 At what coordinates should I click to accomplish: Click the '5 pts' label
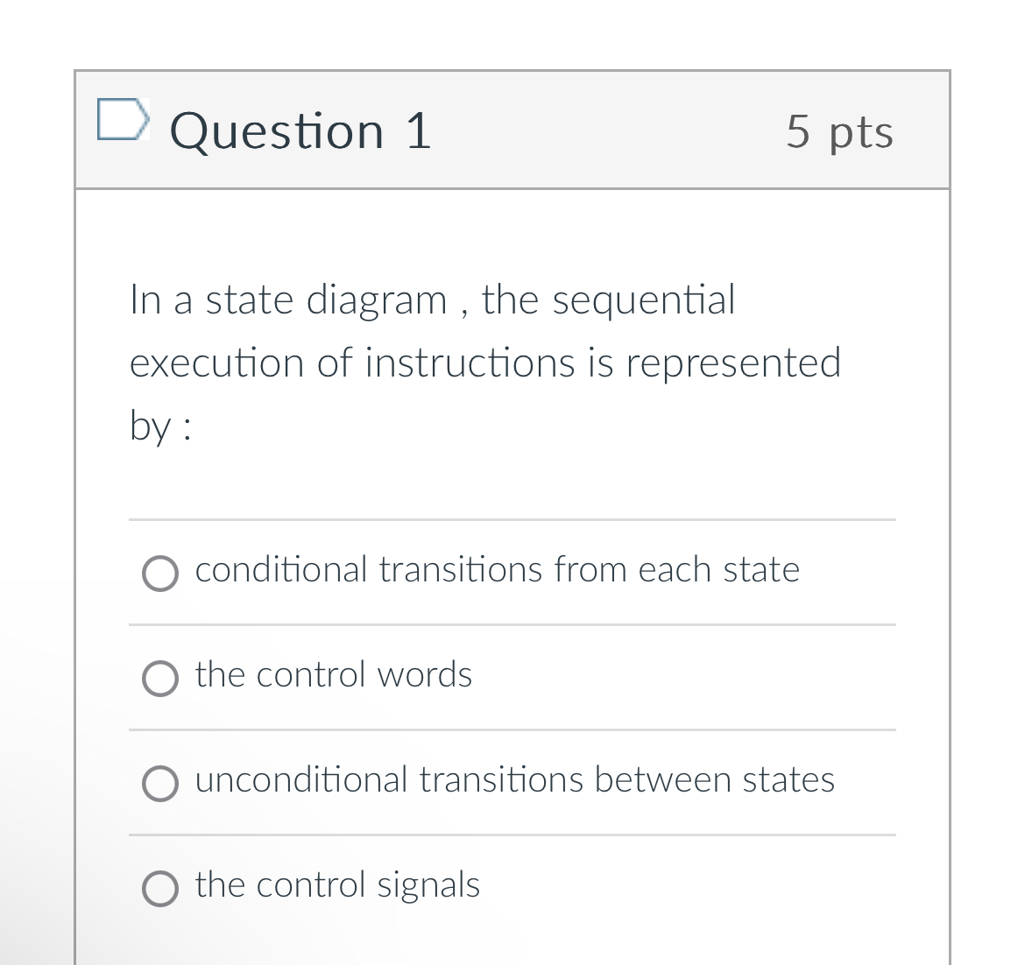840,131
